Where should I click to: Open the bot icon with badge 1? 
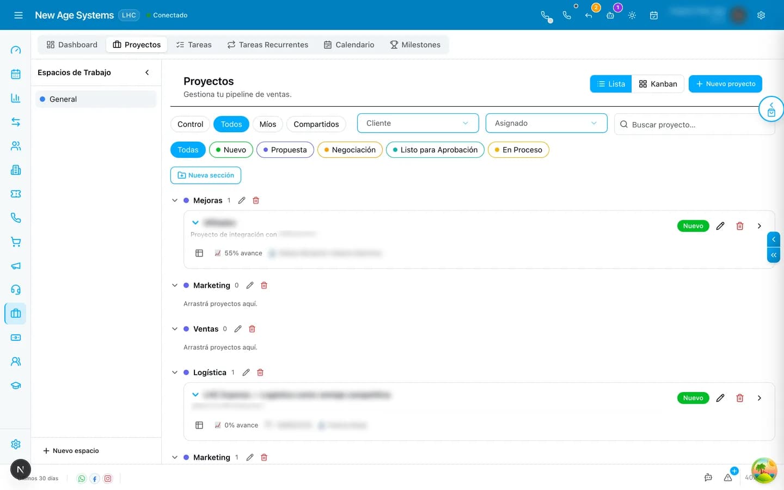(x=610, y=15)
